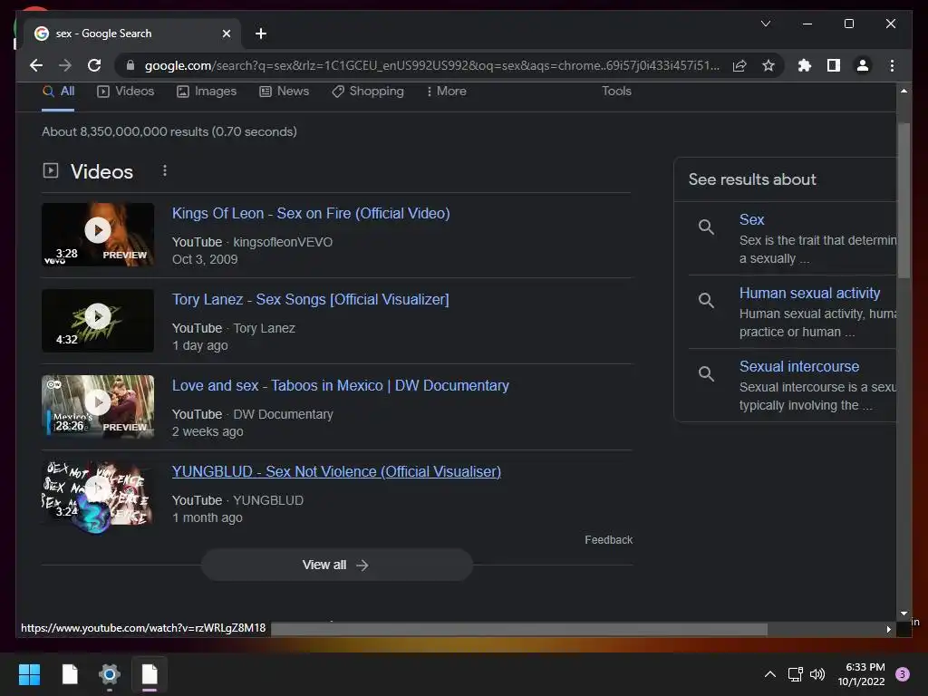Go back using the browser back arrow
This screenshot has height=696, width=928.
point(36,65)
